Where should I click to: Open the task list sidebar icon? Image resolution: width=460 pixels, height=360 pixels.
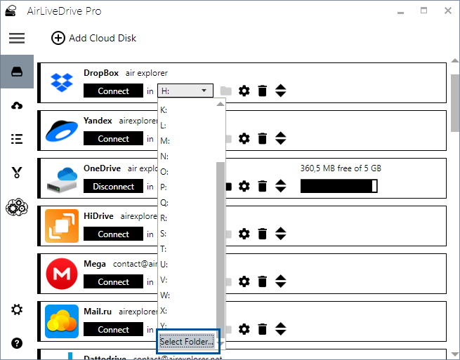(17, 139)
